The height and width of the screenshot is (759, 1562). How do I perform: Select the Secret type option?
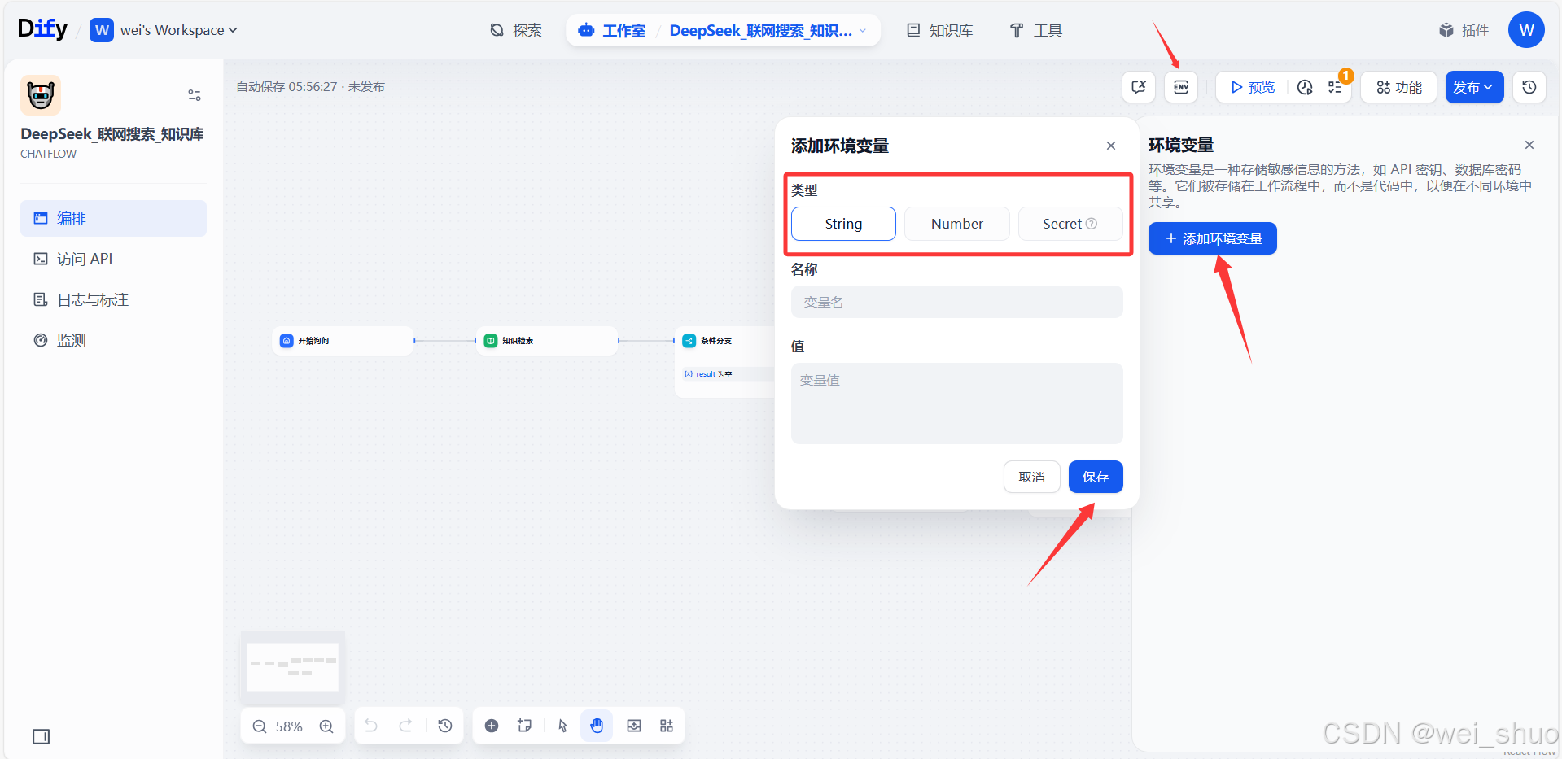tap(1070, 224)
